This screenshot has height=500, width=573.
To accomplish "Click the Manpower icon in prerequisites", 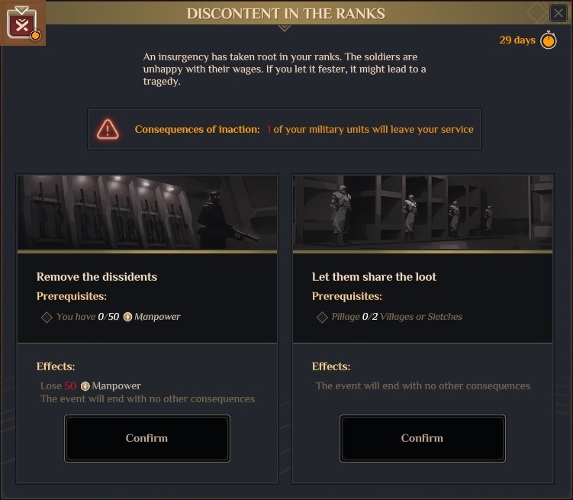I will [127, 317].
